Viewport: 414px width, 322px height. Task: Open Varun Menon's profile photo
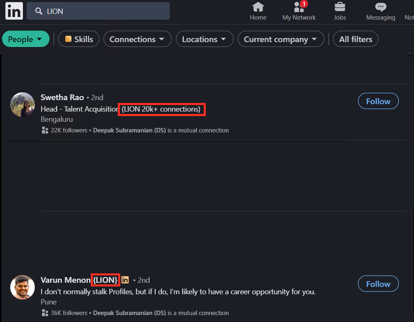[x=22, y=287]
